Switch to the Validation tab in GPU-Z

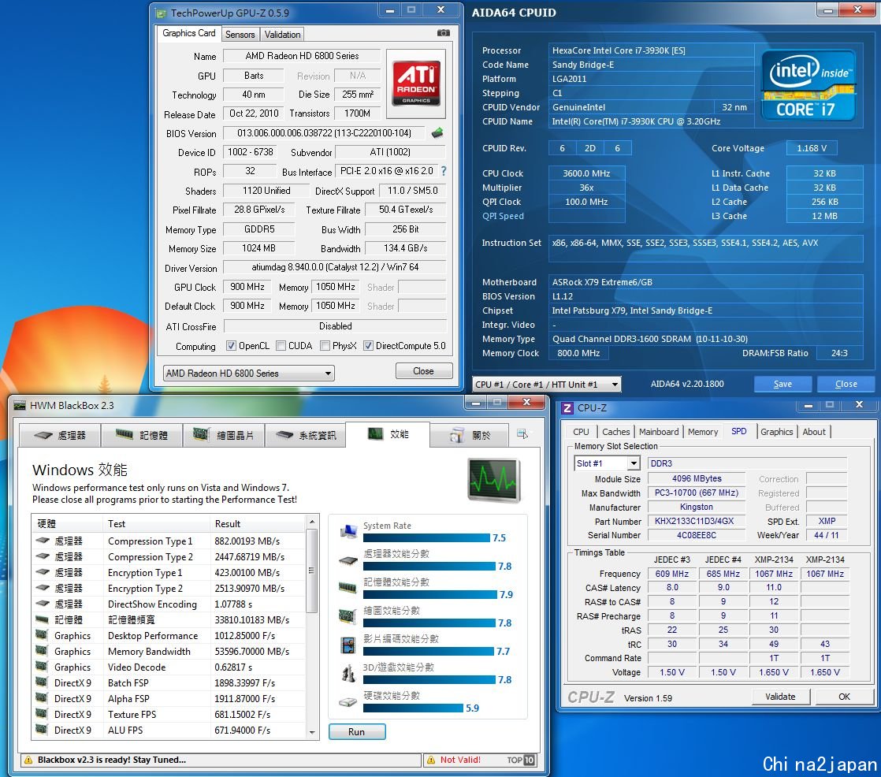282,34
